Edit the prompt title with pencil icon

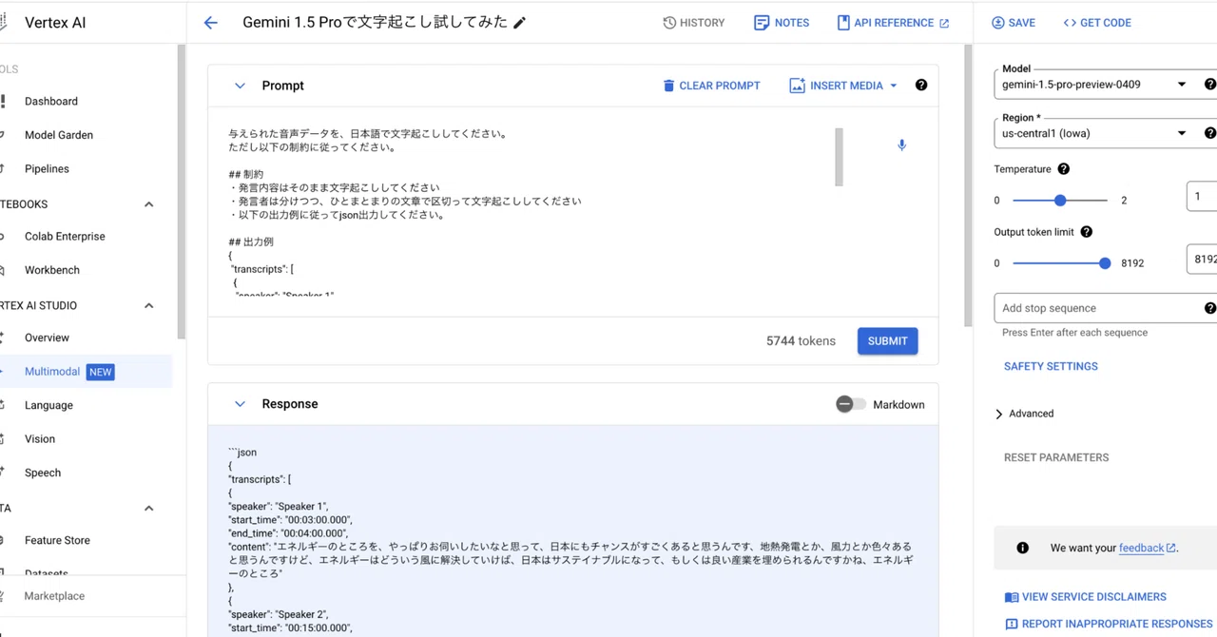[x=519, y=23]
